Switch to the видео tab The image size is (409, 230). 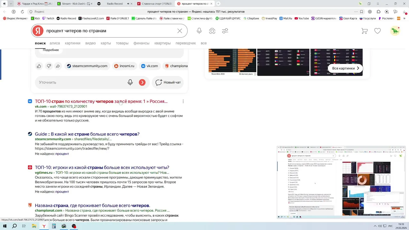coord(90,43)
